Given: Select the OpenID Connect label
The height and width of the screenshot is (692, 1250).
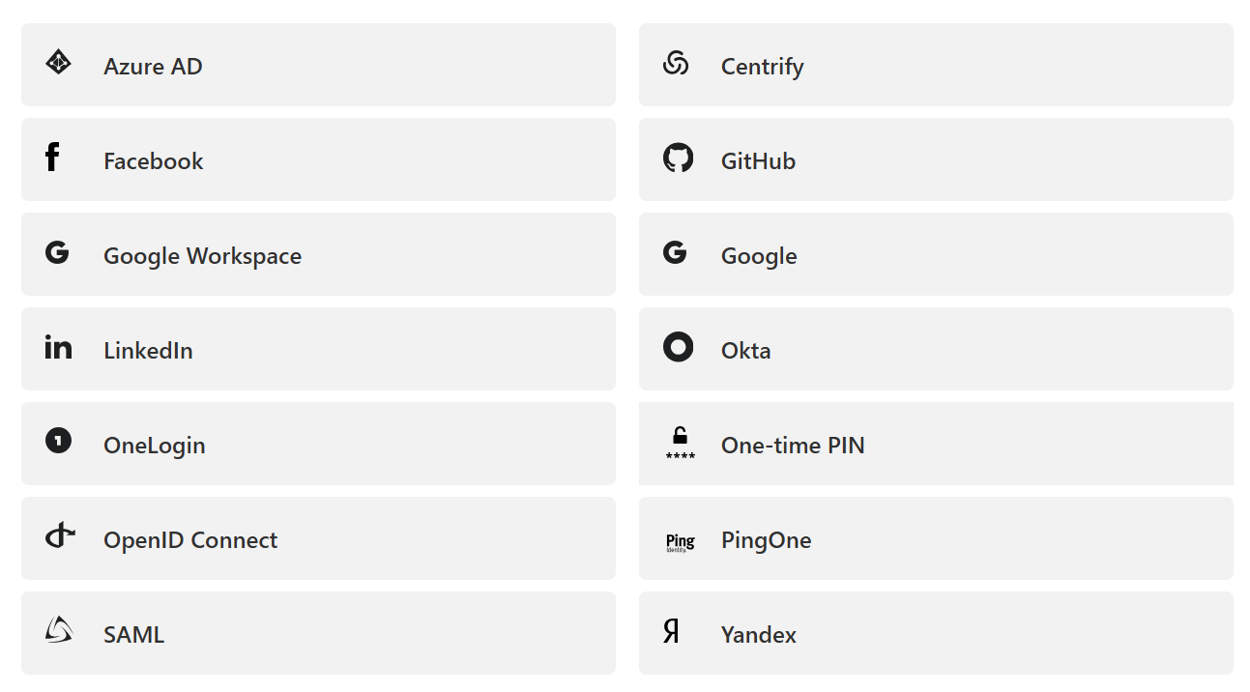Looking at the screenshot, I should [x=190, y=540].
